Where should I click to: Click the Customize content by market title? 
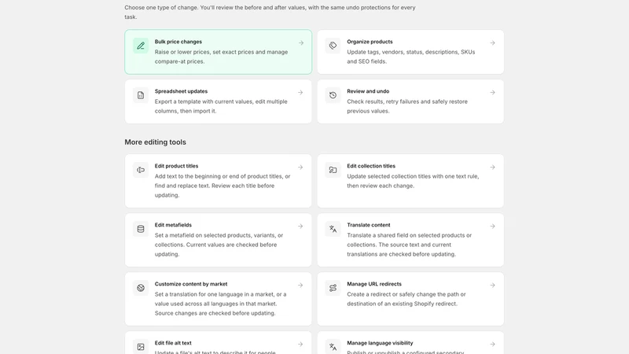tap(191, 284)
